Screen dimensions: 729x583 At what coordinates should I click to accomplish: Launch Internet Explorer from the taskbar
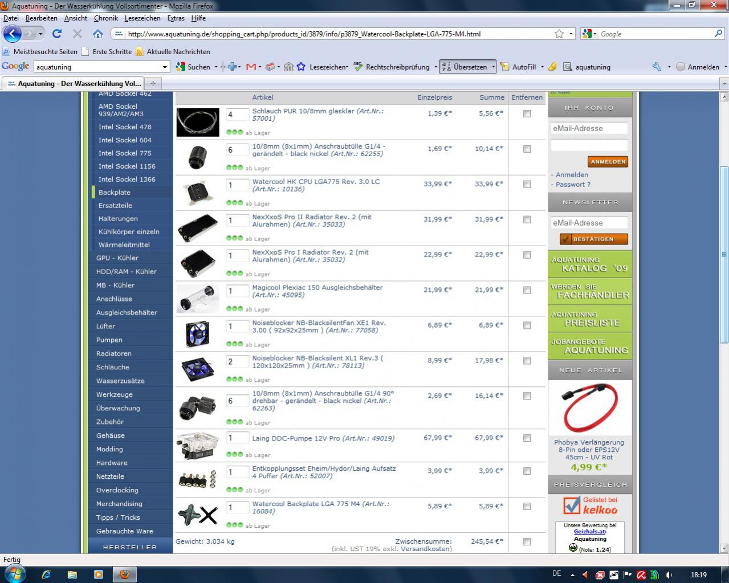pyautogui.click(x=46, y=574)
